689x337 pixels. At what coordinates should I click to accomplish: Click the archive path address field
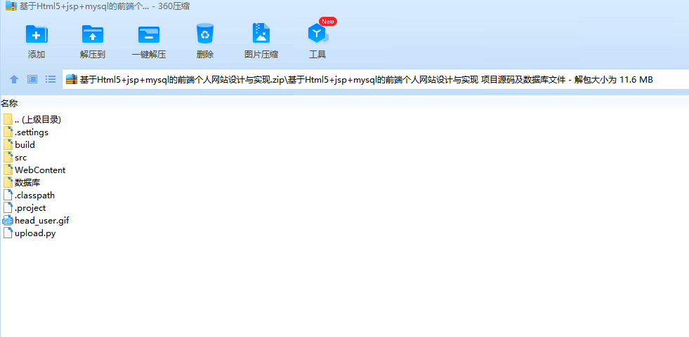pyautogui.click(x=375, y=79)
